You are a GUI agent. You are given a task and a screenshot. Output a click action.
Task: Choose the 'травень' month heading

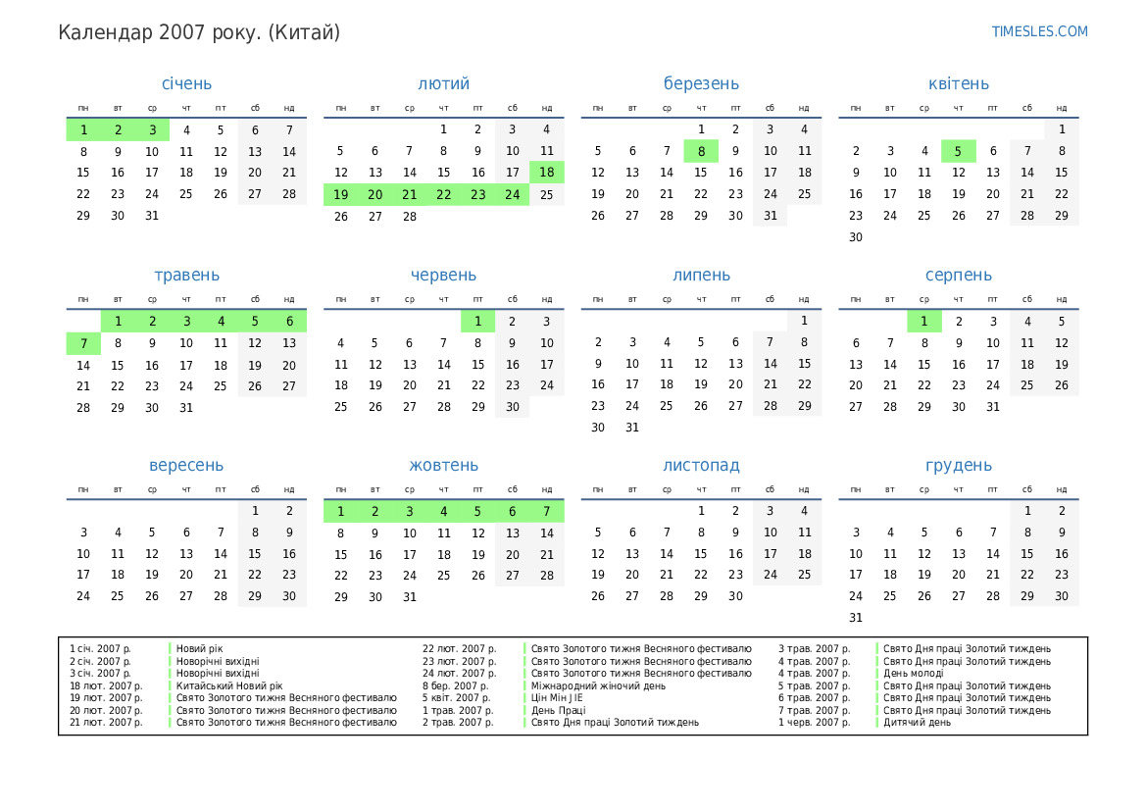186,276
